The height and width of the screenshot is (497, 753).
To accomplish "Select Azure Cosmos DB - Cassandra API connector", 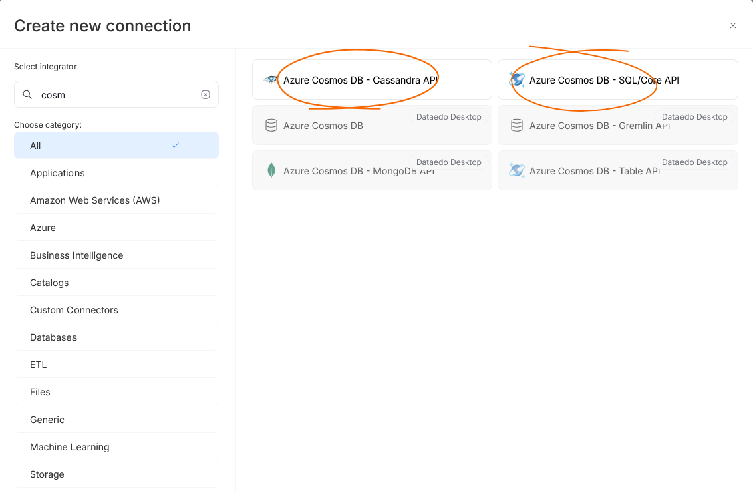I will pos(372,79).
